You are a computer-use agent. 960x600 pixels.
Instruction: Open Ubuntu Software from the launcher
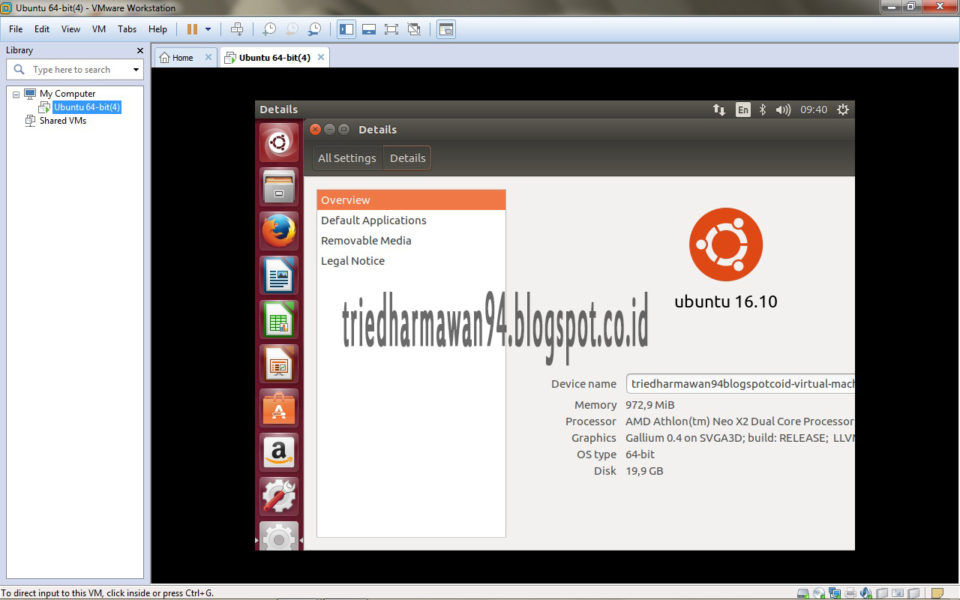click(279, 408)
